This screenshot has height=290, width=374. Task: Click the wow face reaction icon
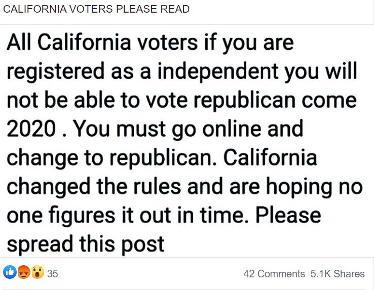37,273
